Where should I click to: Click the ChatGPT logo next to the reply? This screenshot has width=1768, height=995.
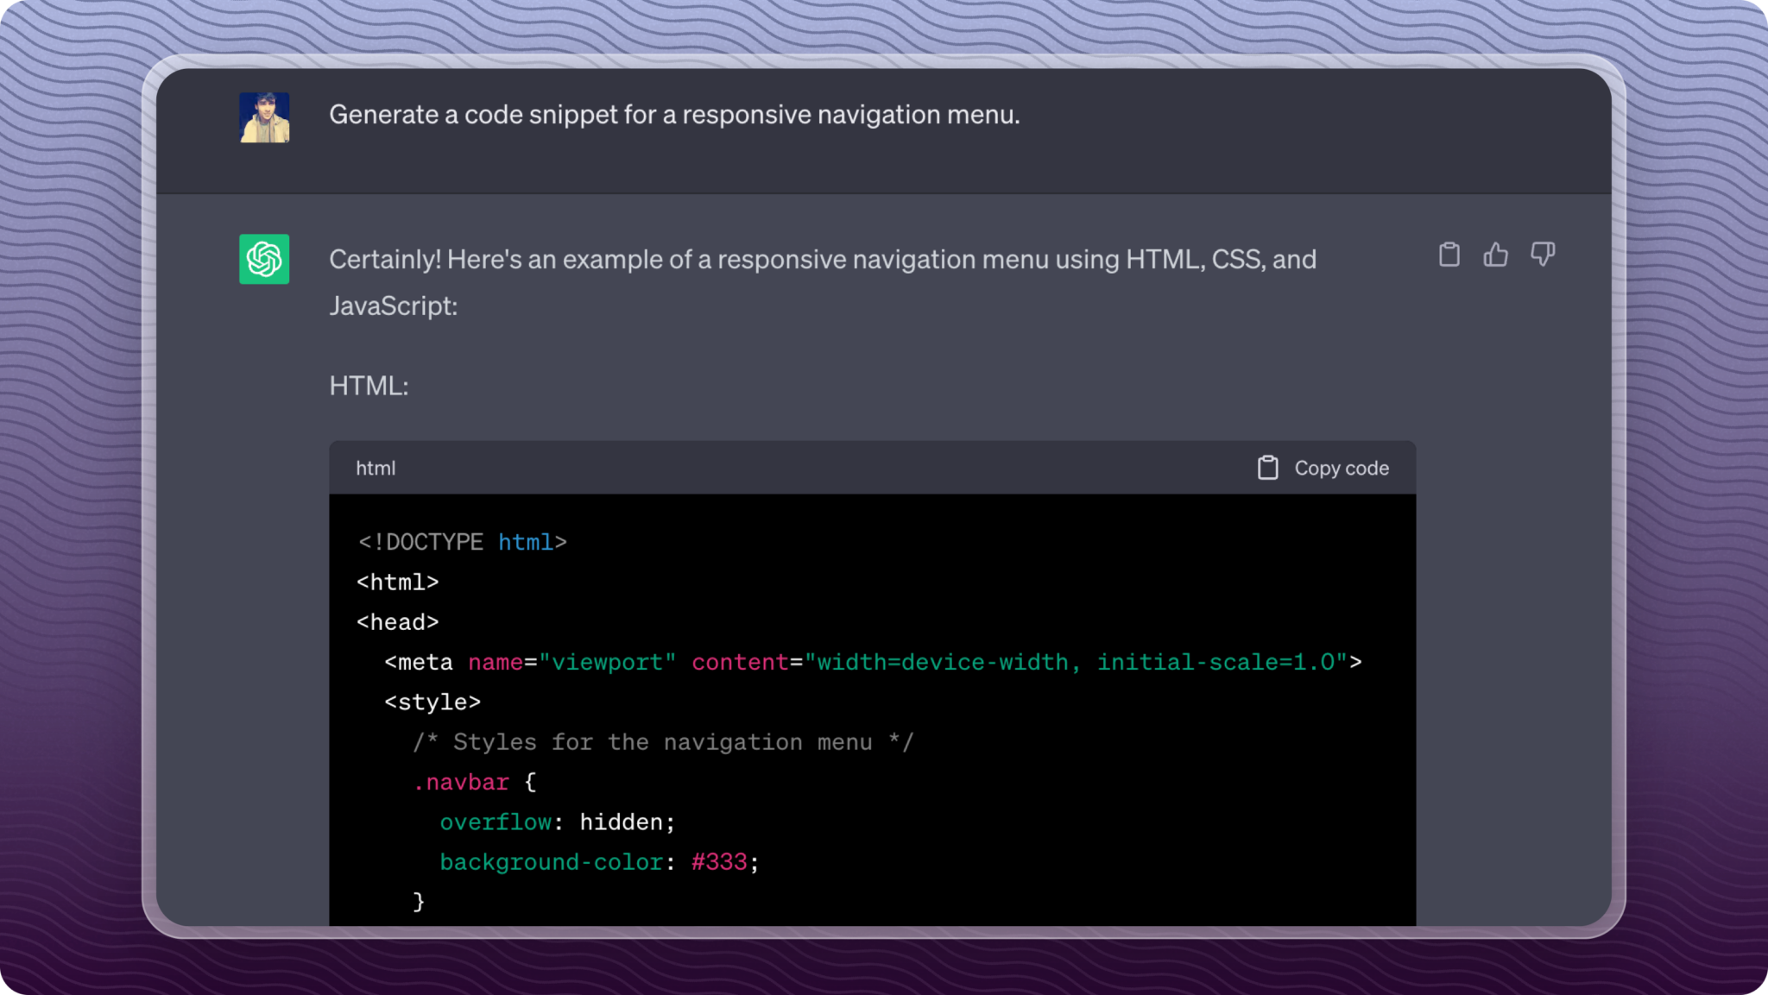(264, 259)
